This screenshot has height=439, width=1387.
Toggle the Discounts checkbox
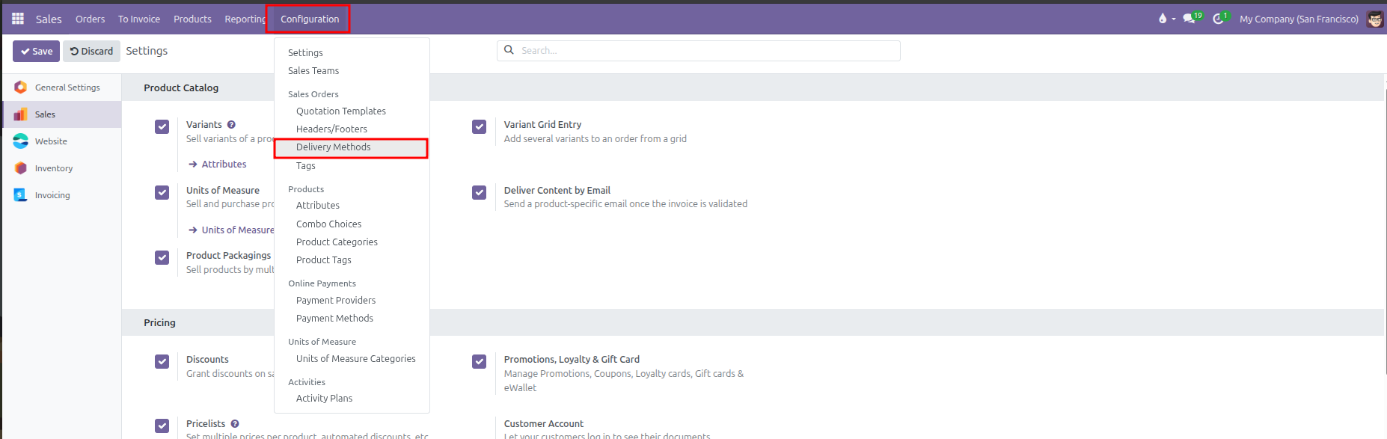pyautogui.click(x=162, y=361)
